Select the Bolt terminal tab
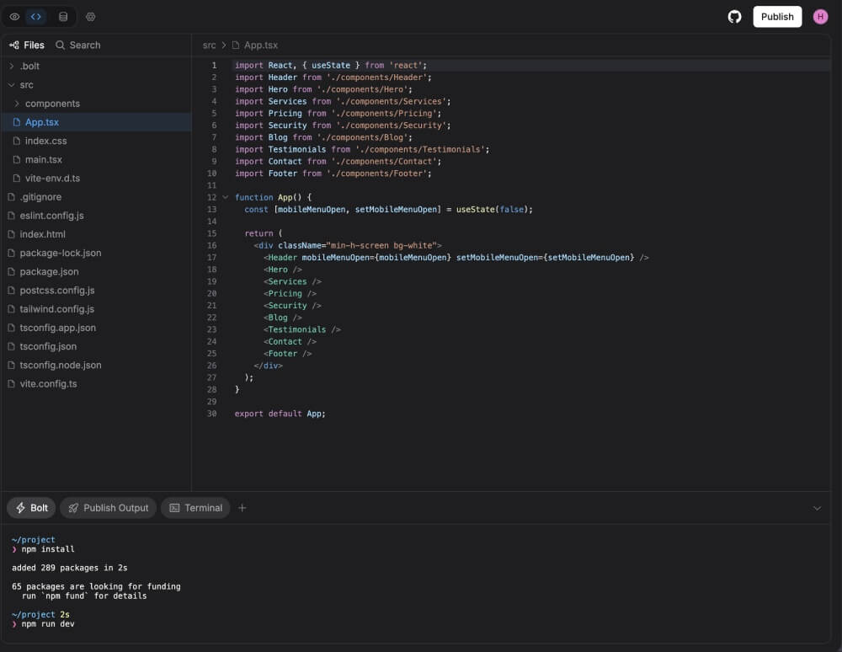The width and height of the screenshot is (842, 652). pos(31,508)
